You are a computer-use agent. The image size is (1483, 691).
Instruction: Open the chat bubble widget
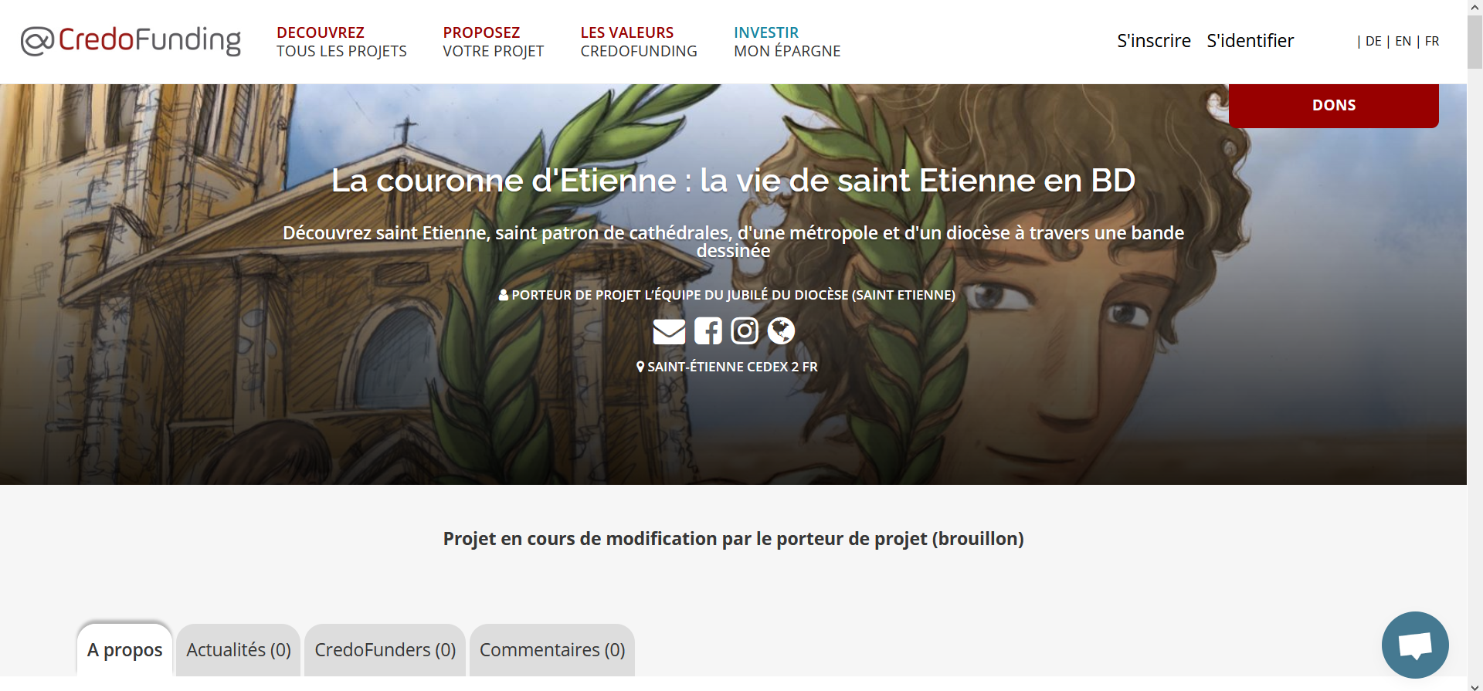[1415, 645]
